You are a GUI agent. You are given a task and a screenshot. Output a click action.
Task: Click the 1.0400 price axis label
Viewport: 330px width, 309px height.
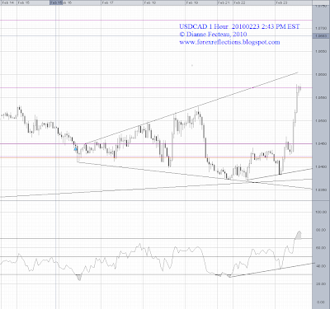[x=321, y=166]
